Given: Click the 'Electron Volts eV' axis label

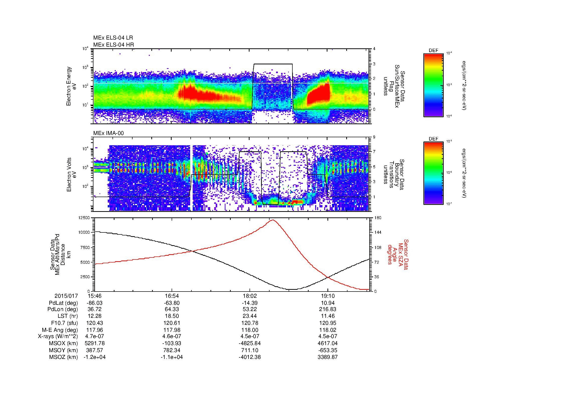Looking at the screenshot, I should tap(71, 175).
